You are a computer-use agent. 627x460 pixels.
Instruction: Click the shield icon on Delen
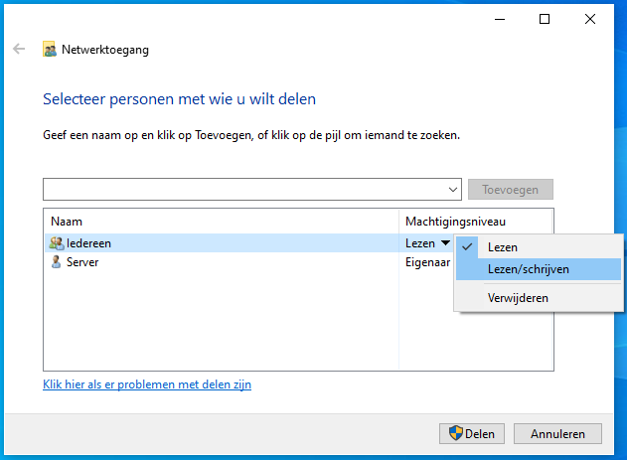tap(455, 433)
